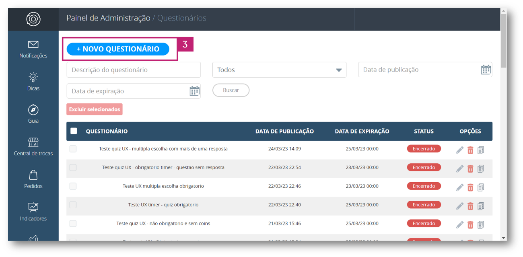Screen dimensions: 523x257
Task: Click the STATUS column header
Action: click(x=424, y=131)
